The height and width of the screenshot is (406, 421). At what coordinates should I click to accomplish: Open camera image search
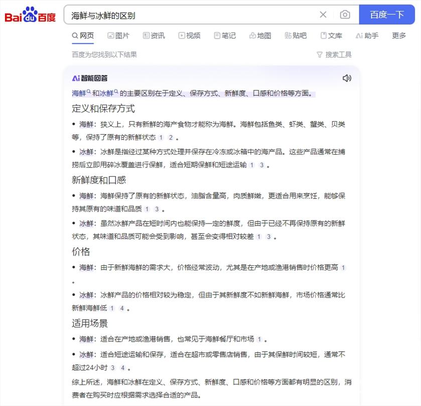(x=345, y=15)
